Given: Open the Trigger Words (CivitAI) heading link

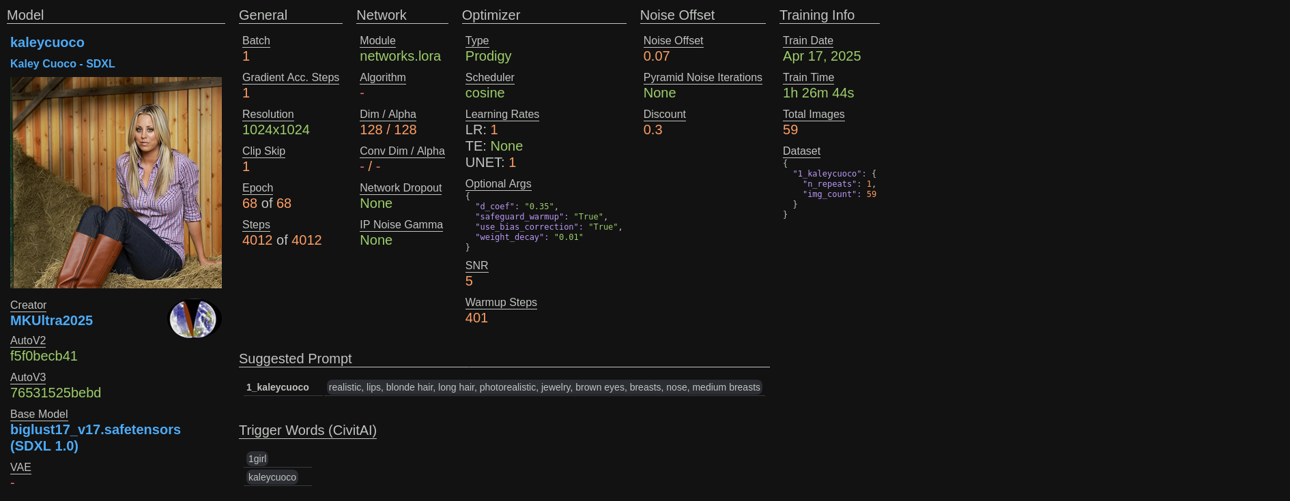Looking at the screenshot, I should [308, 430].
